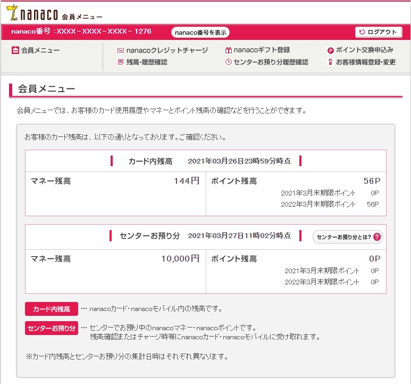The height and width of the screenshot is (384, 411).
Task: Click the center point balance 0P value
Action: click(x=374, y=258)
